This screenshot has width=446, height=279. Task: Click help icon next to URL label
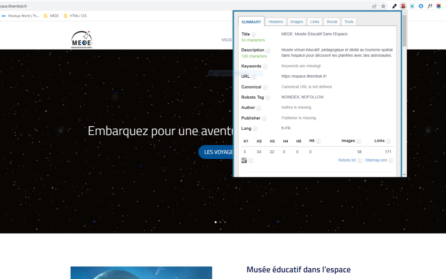tap(254, 77)
